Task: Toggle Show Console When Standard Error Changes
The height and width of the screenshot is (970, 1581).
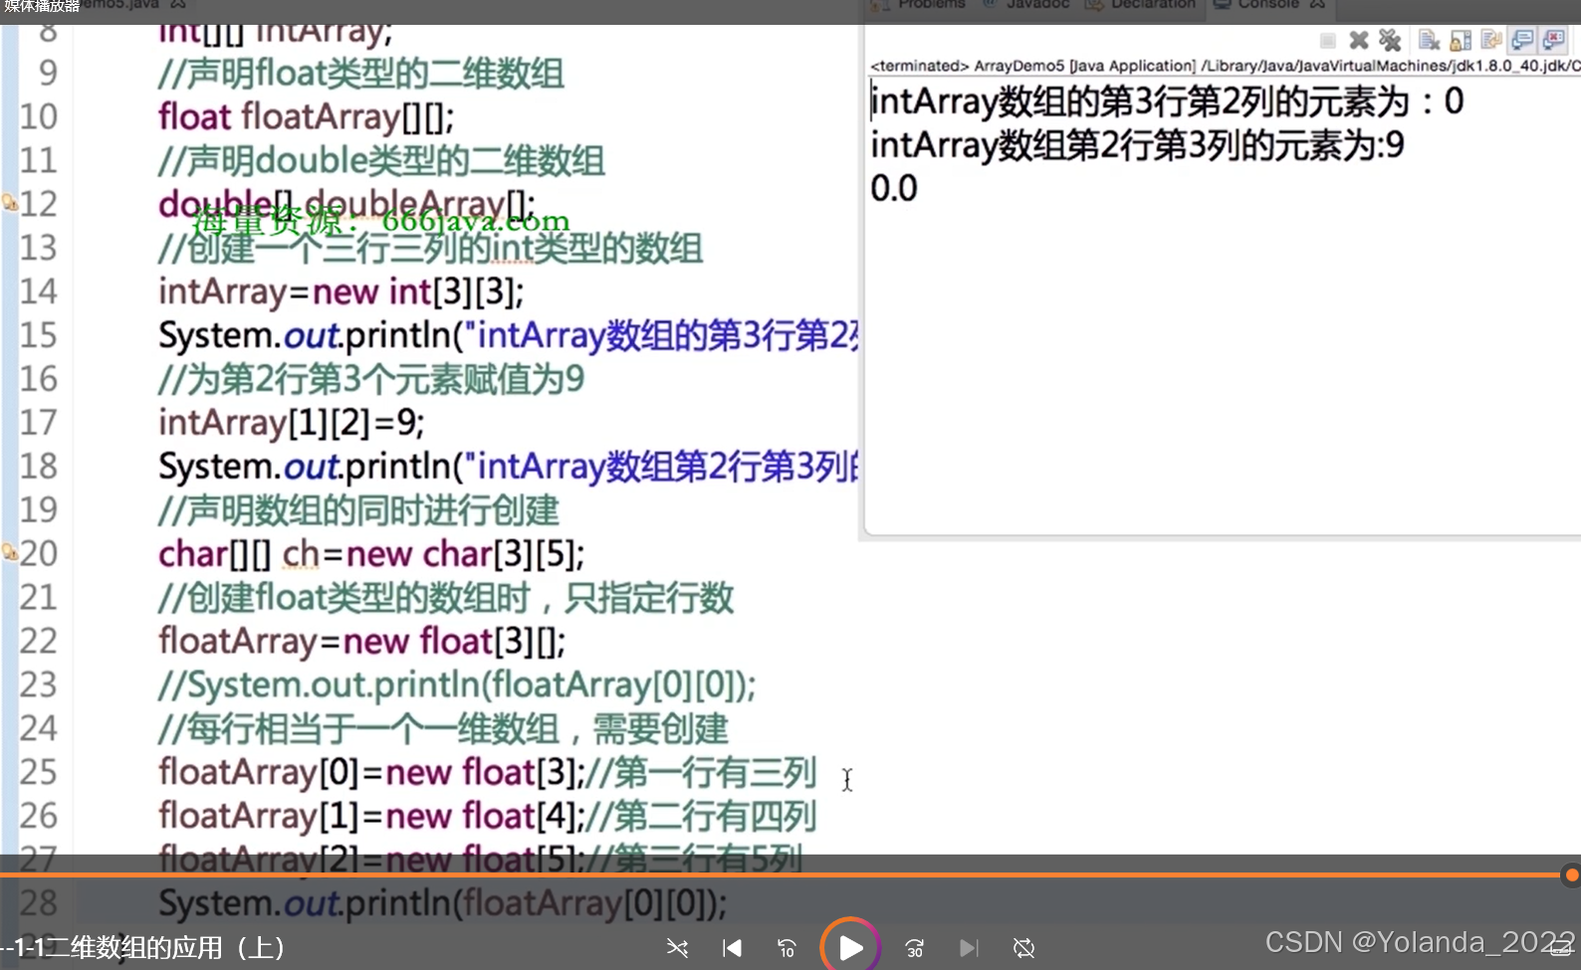Action: 1553,41
